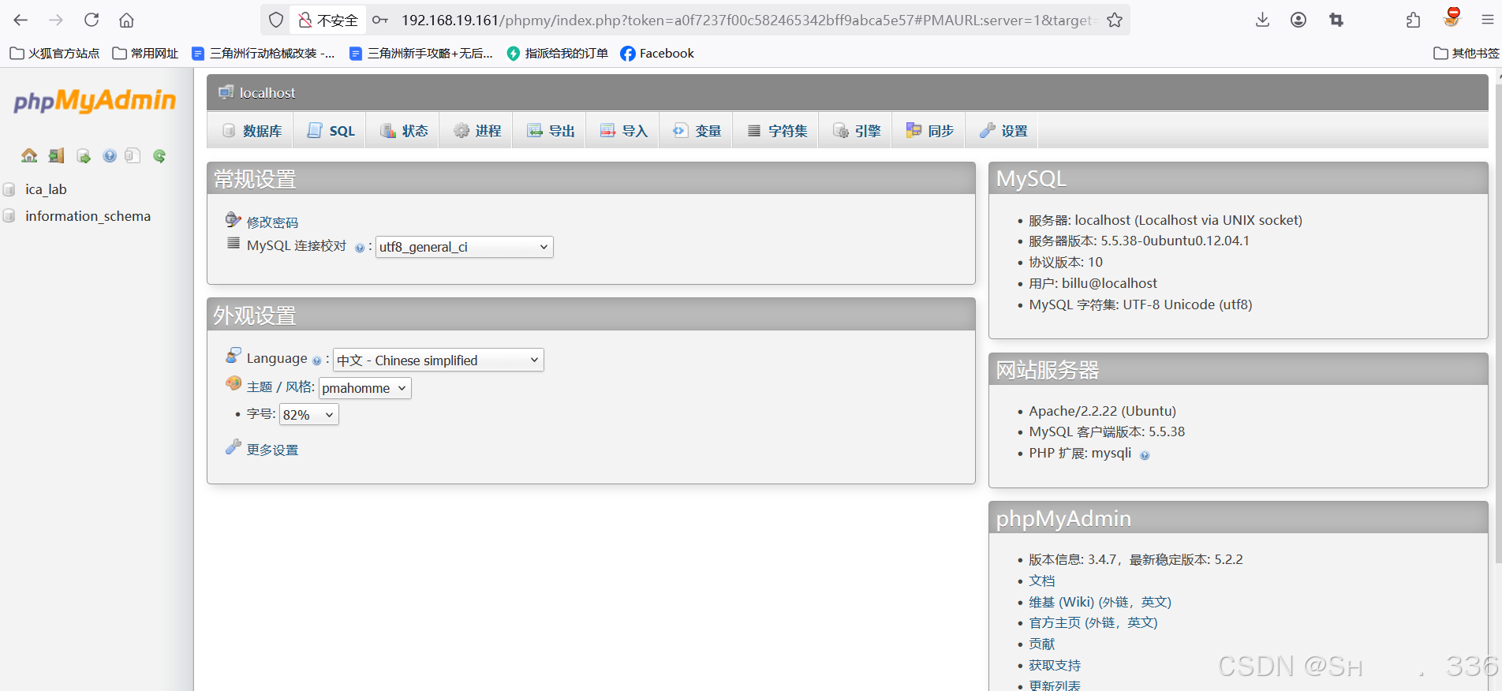
Task: Open help icon next to Language label
Action: coord(317,360)
